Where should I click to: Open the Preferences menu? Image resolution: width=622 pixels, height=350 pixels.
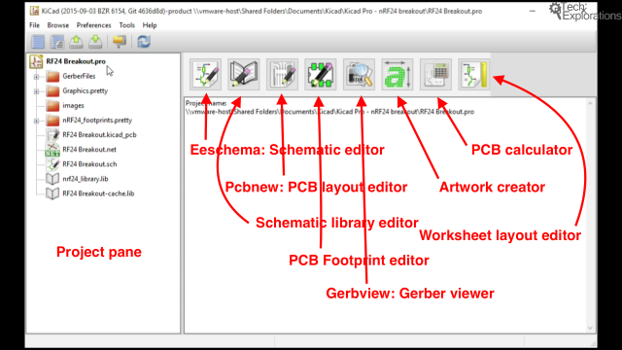click(x=93, y=25)
